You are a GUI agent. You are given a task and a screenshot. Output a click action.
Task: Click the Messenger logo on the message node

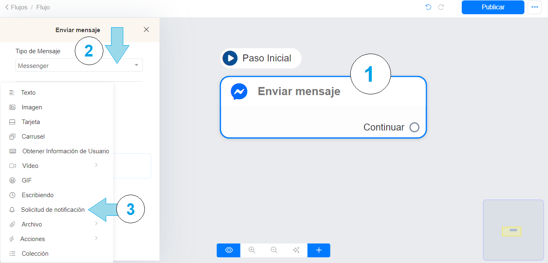[x=239, y=91]
